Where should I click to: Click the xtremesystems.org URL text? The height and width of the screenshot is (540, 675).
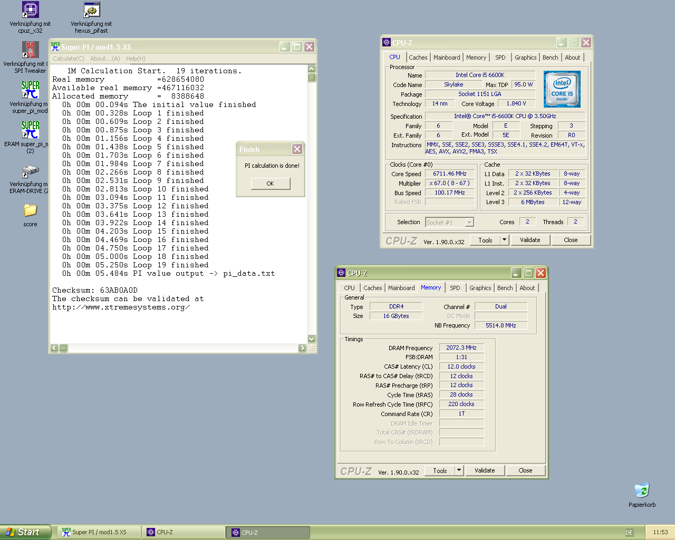121,307
